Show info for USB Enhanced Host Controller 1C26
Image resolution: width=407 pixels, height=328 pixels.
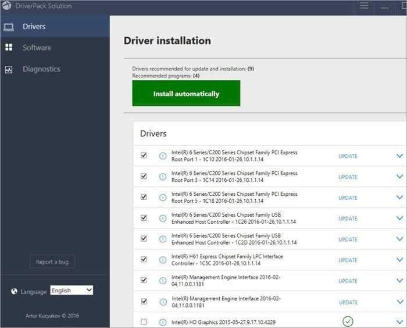[163, 218]
